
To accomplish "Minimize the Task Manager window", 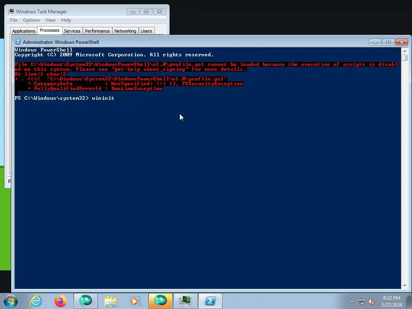I will pyautogui.click(x=133, y=12).
